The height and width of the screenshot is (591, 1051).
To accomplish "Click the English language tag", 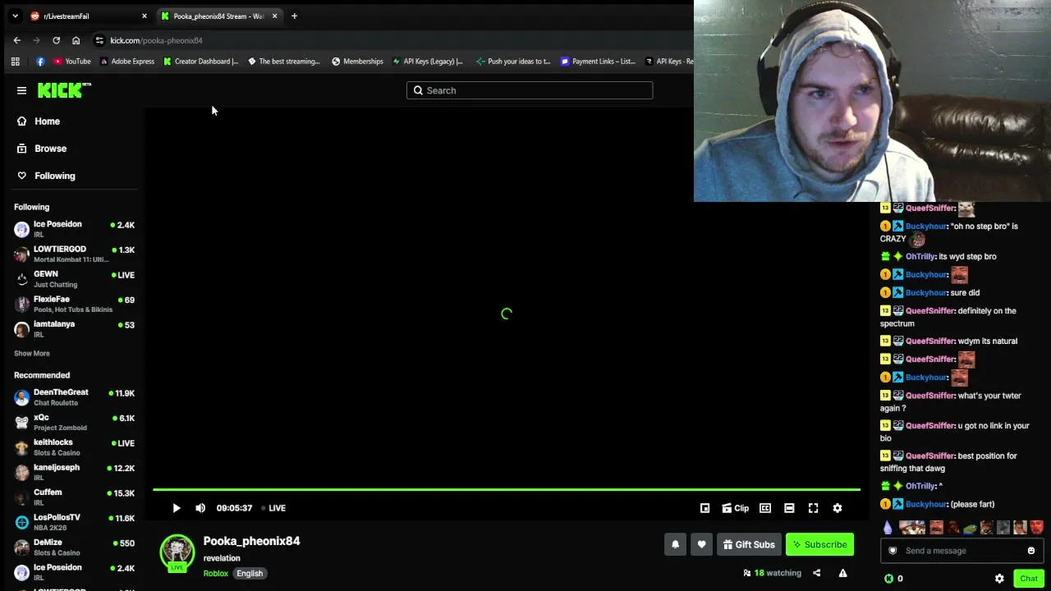I will 250,574.
